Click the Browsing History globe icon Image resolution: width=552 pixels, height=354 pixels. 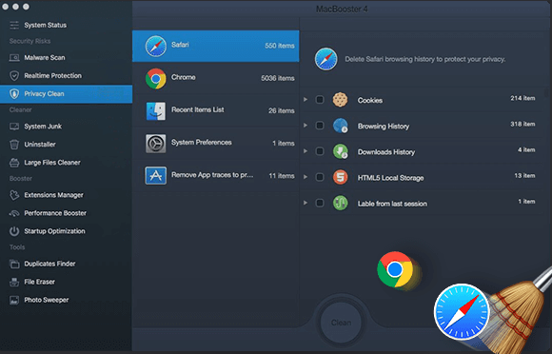tap(340, 126)
